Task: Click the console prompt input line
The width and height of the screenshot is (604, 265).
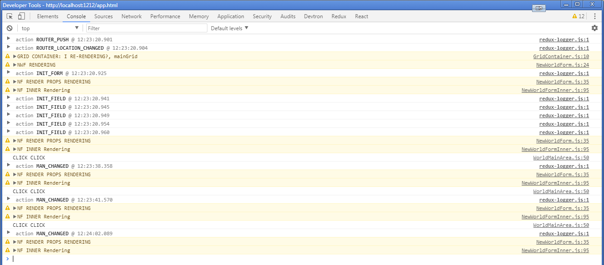Action: point(306,259)
